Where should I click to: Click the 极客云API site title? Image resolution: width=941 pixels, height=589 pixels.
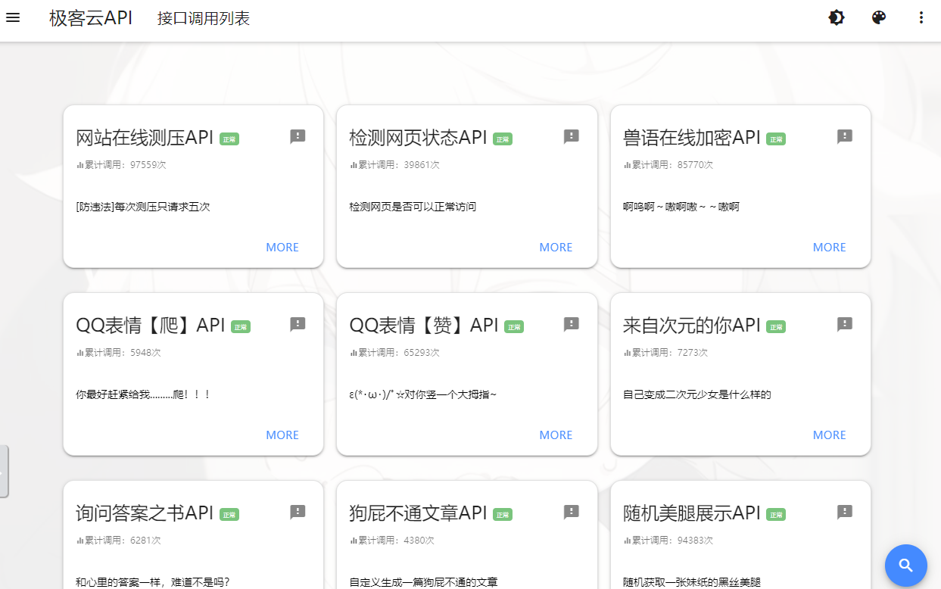coord(91,18)
